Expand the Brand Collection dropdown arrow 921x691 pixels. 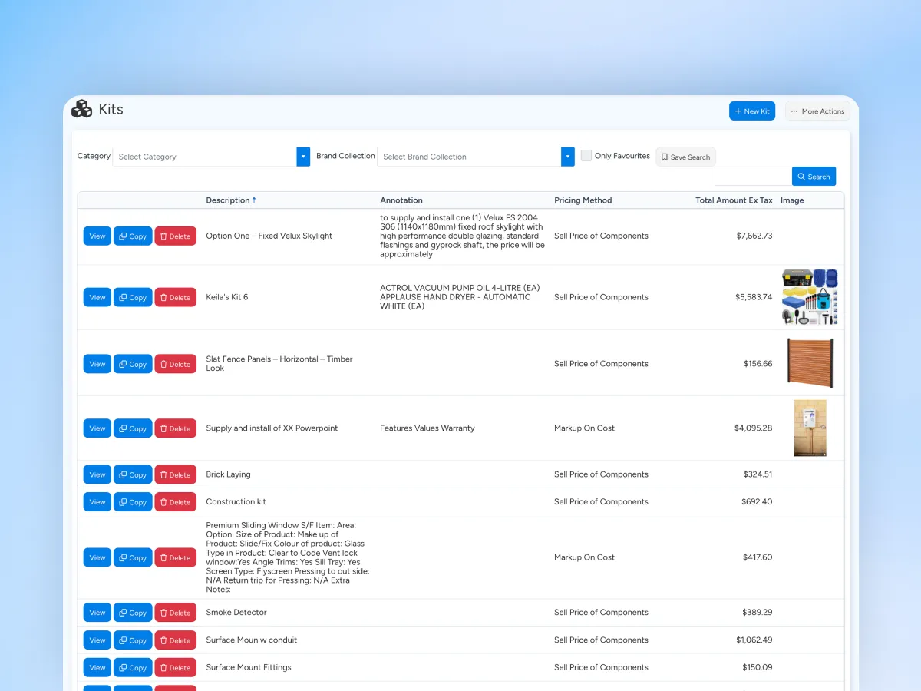tap(568, 157)
